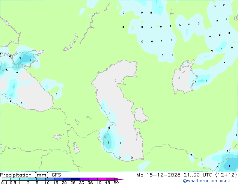Click the legend value "0.1"

pyautogui.click(x=5, y=182)
